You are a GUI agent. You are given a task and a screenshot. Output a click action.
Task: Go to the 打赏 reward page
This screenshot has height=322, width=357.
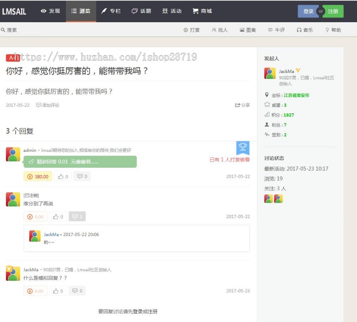pyautogui.click(x=192, y=30)
